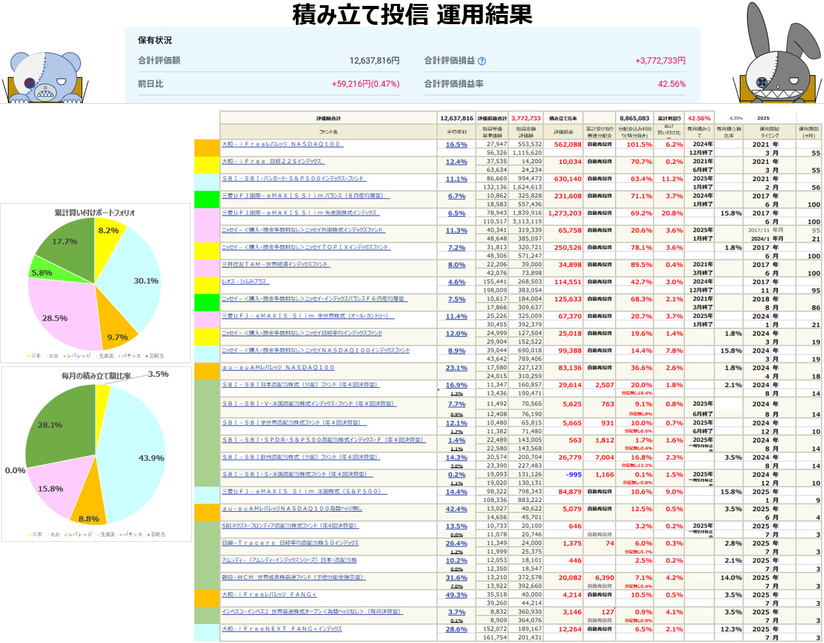Viewport: 824px width, 643px height.
Task: Open eMAXIS Slim 米国株式 (S&P500) link
Action: (x=301, y=492)
